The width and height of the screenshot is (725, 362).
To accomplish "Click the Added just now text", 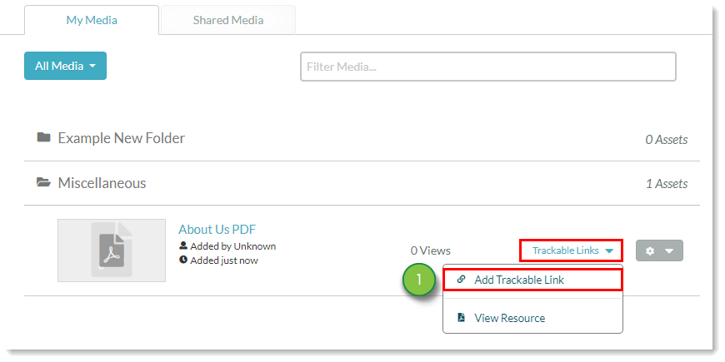I will point(224,260).
